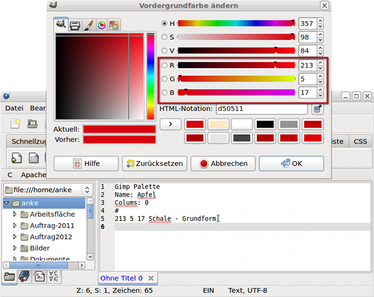Select the R red channel radio button
This screenshot has height=297, width=374.
pos(165,65)
